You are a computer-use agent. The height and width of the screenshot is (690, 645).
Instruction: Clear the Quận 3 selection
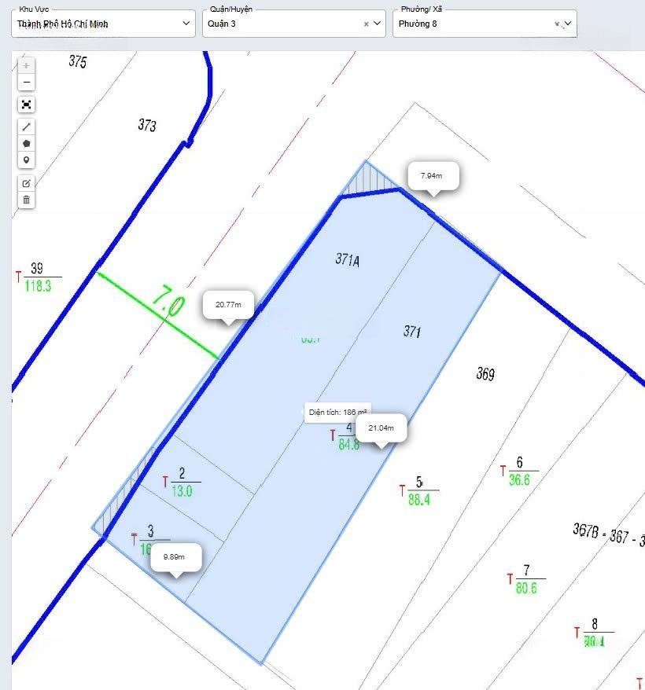[366, 24]
